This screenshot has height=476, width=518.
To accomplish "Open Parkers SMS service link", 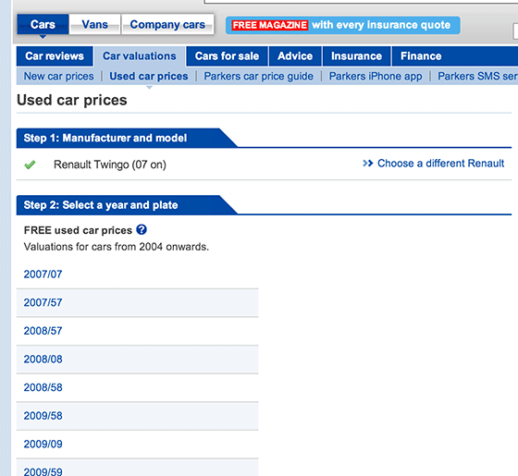I will [x=477, y=76].
